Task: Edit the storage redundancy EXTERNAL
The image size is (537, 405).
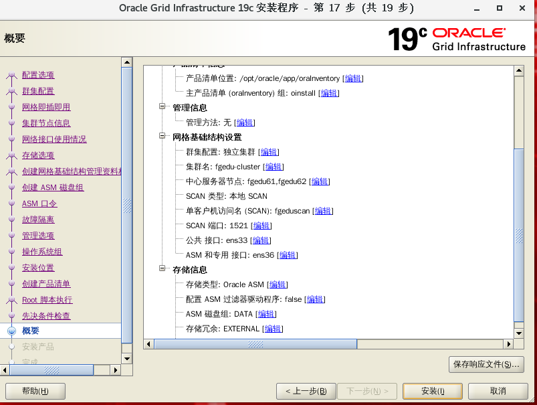Action: (x=273, y=329)
